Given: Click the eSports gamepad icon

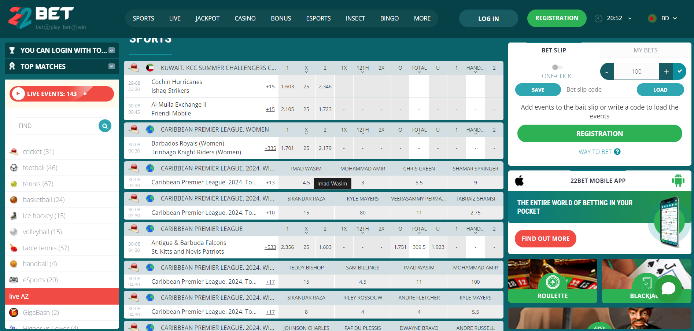Looking at the screenshot, I should click(14, 280).
